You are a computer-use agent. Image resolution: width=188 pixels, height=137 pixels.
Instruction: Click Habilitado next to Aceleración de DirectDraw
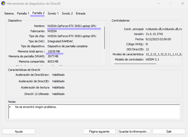click(58, 75)
